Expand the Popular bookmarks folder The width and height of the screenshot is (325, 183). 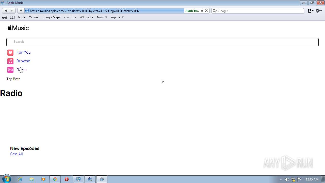tap(117, 17)
